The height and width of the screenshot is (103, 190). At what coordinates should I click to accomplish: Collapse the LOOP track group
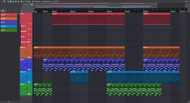click(x=29, y=24)
